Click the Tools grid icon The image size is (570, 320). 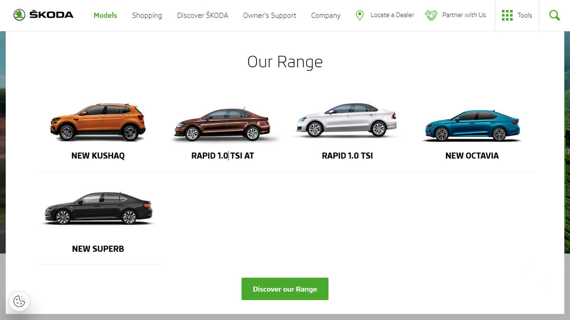(x=507, y=15)
